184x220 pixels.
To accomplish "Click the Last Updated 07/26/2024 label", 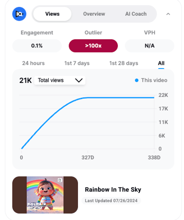I will (111, 200).
